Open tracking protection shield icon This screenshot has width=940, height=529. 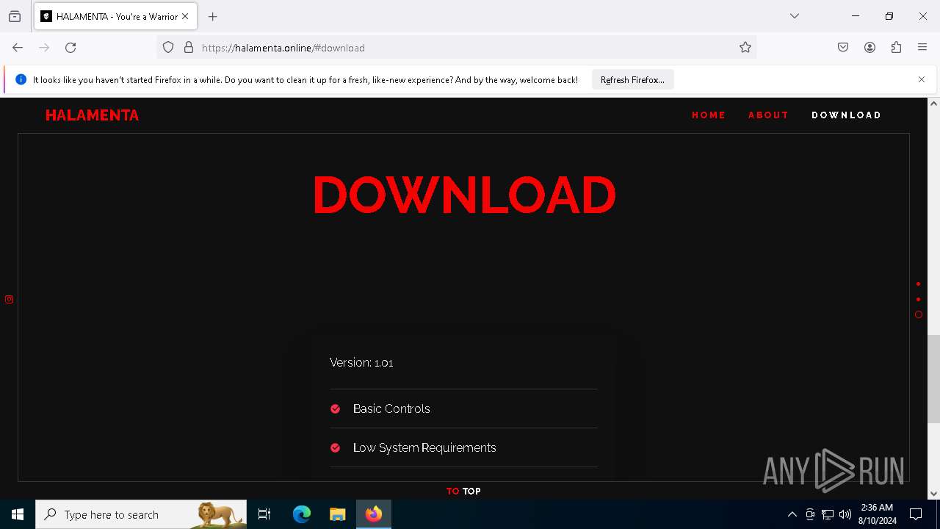tap(168, 48)
